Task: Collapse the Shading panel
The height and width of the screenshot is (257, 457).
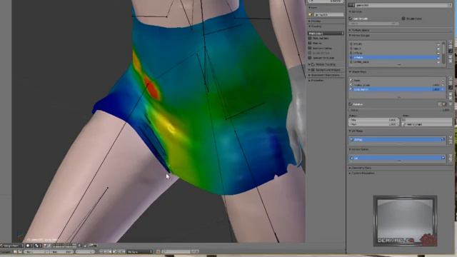Action: click(x=309, y=26)
